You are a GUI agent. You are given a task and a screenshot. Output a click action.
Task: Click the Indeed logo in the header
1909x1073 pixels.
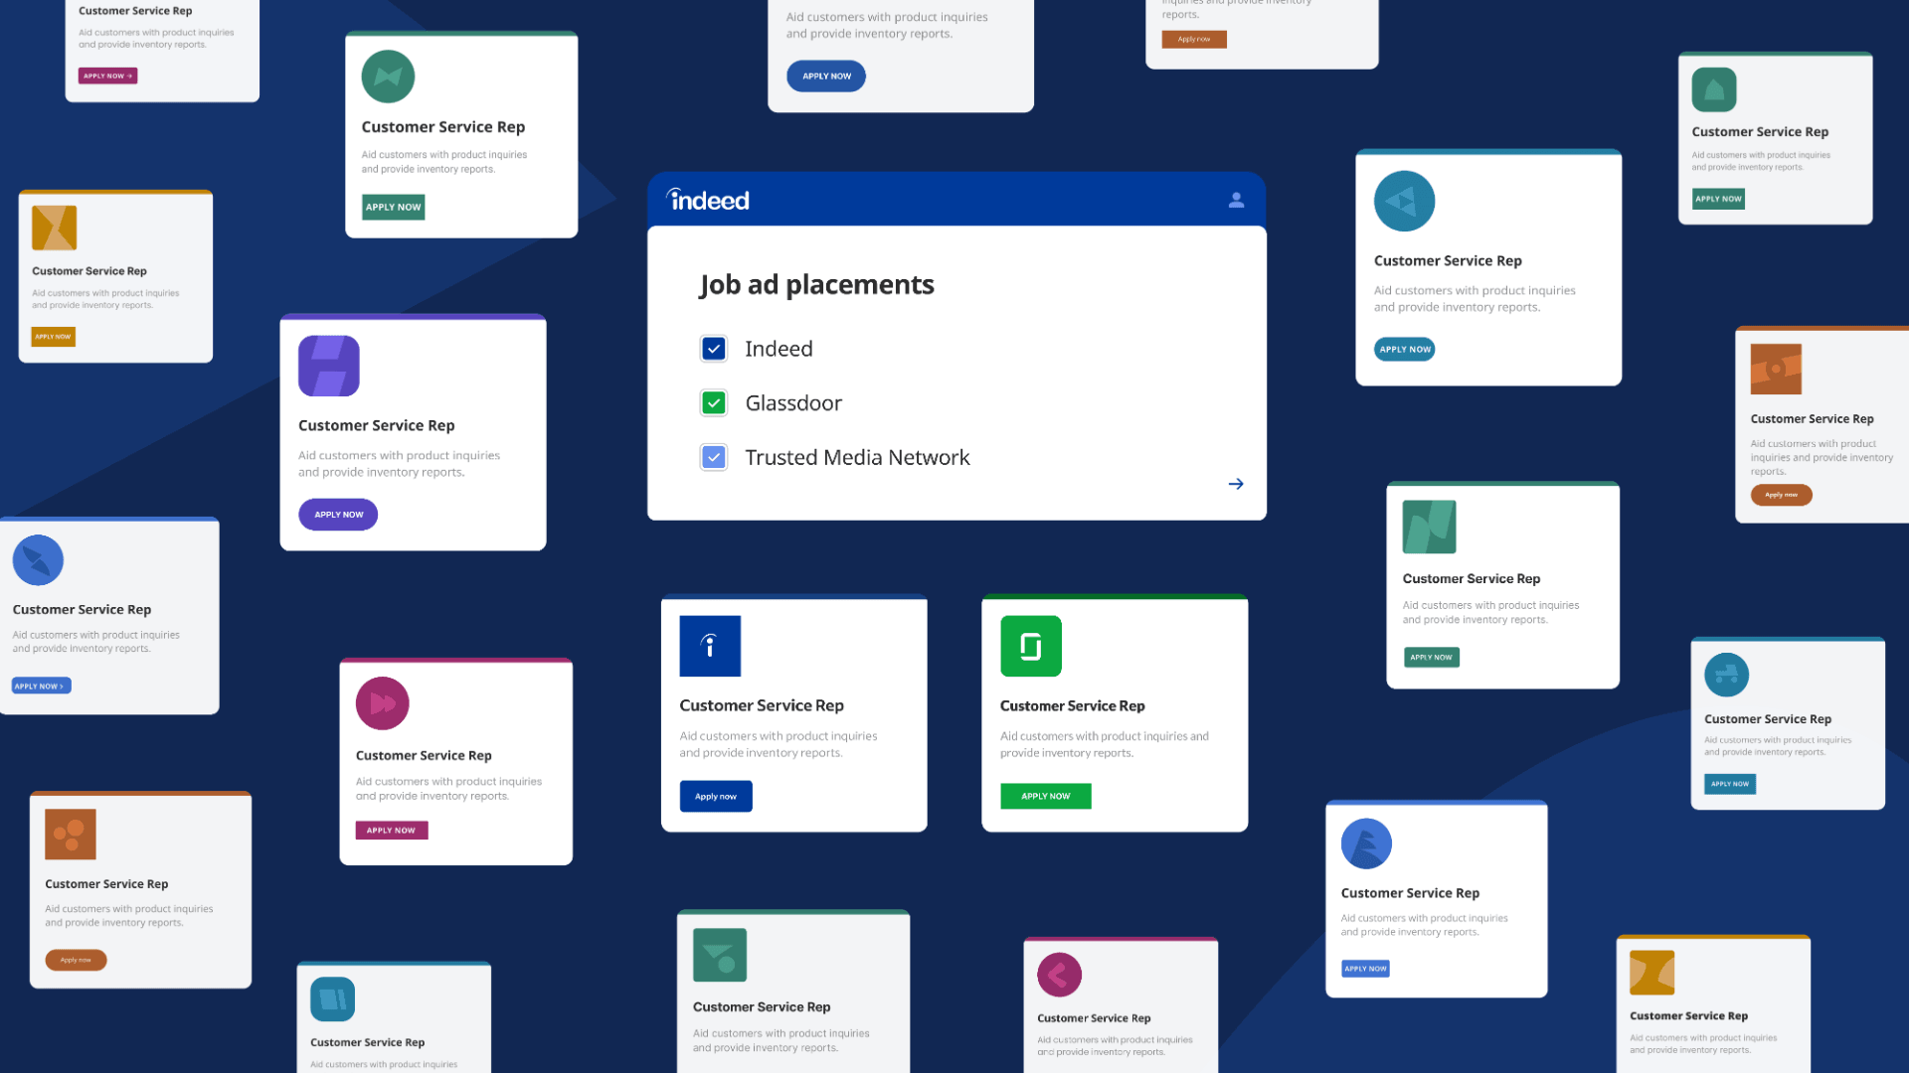click(x=708, y=200)
